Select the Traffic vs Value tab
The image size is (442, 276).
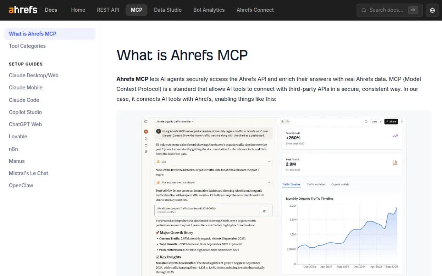[316, 185]
